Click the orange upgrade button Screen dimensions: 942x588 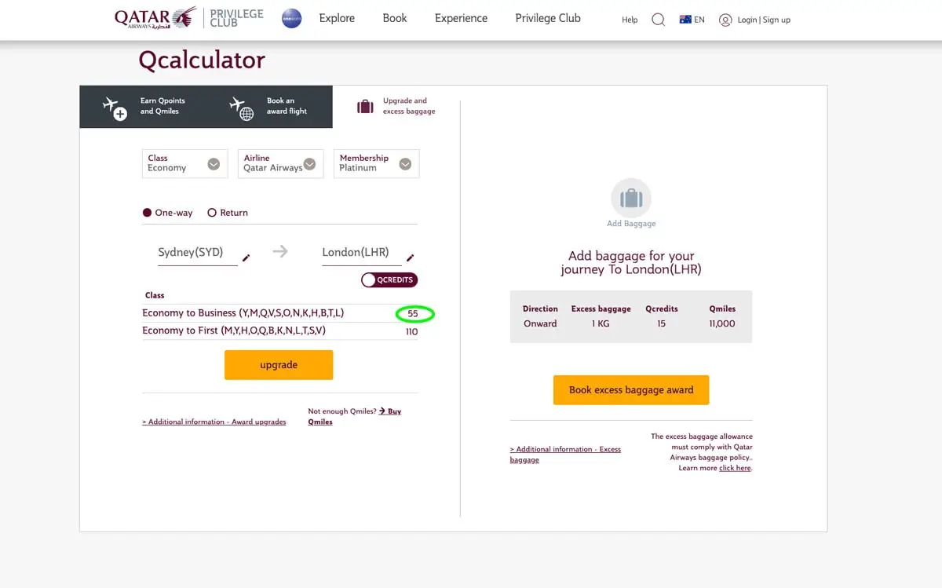pos(279,365)
